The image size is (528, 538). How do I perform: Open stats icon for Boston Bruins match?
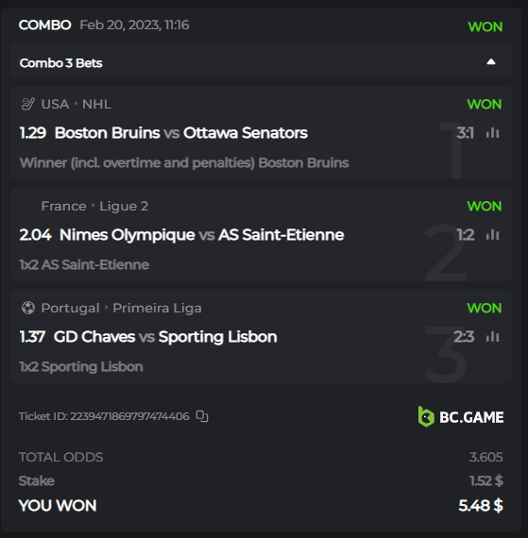[493, 133]
